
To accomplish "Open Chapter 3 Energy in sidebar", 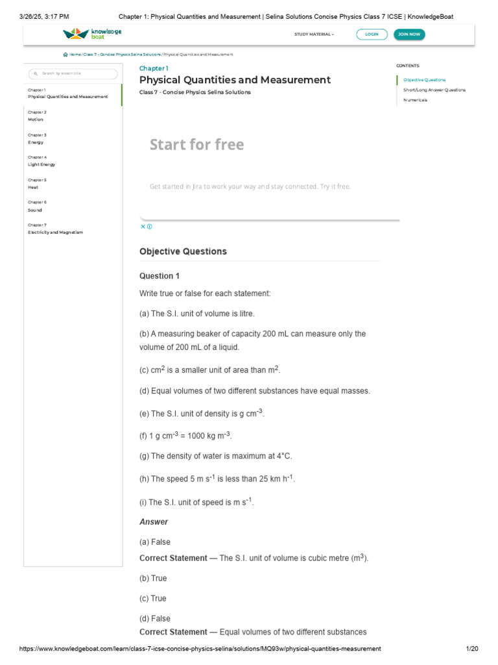I will click(36, 139).
